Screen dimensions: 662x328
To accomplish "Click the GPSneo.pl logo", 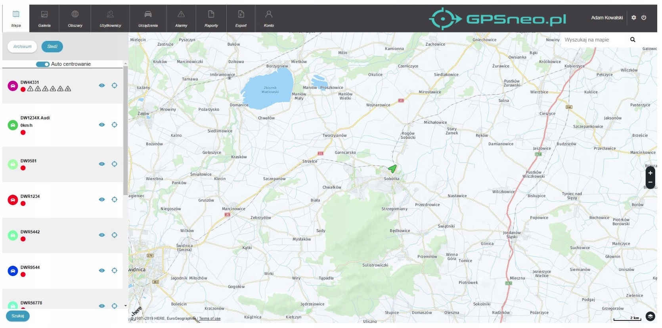I will click(498, 19).
